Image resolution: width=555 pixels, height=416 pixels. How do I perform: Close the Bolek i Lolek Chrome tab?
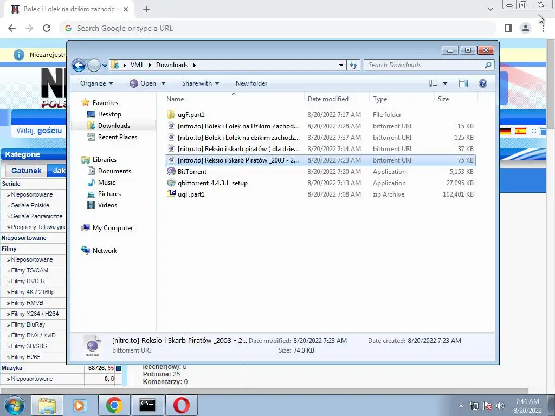[126, 9]
